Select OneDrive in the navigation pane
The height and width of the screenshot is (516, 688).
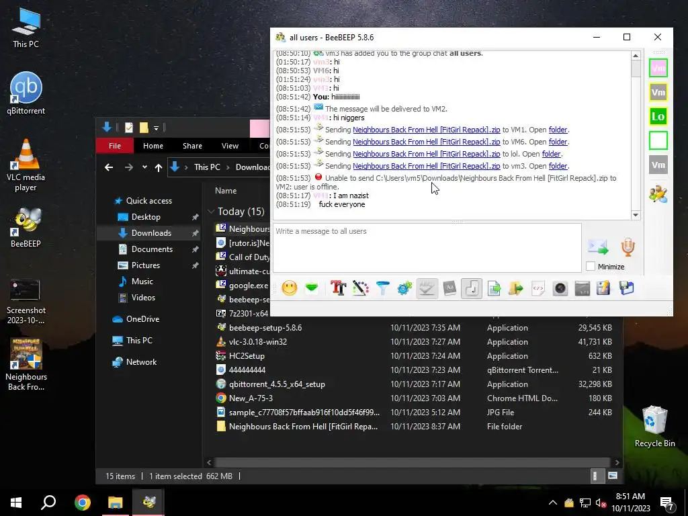pyautogui.click(x=142, y=319)
